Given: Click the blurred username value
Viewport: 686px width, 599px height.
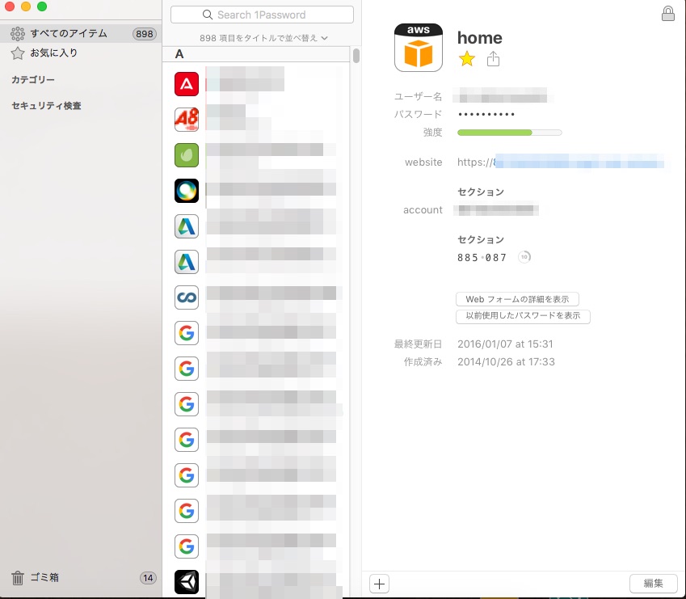Looking at the screenshot, I should point(502,96).
